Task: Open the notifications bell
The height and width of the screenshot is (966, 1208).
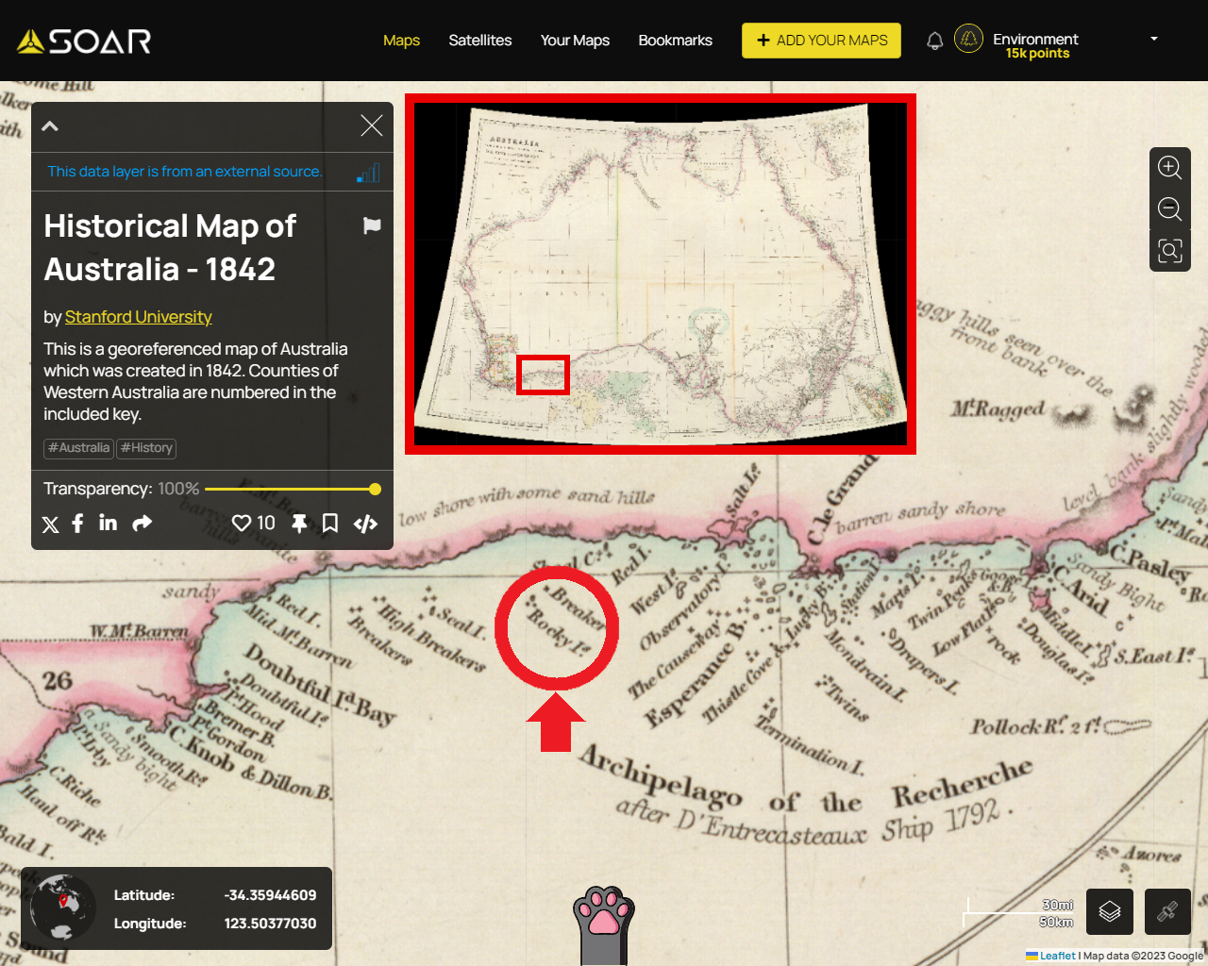Action: click(934, 41)
